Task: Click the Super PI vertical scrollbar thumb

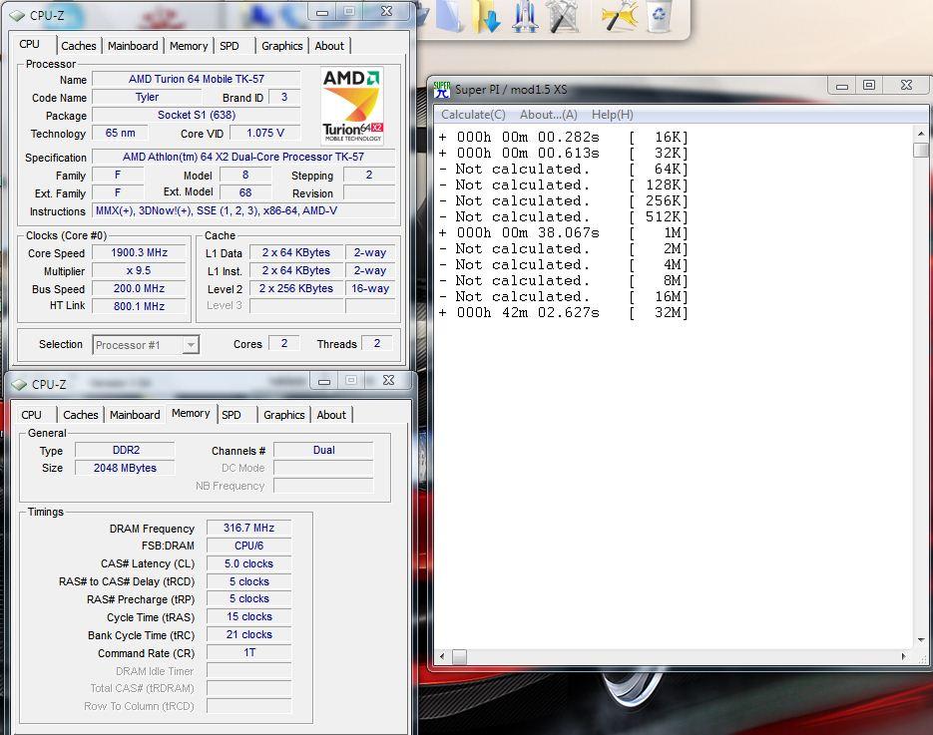Action: pyautogui.click(x=920, y=150)
